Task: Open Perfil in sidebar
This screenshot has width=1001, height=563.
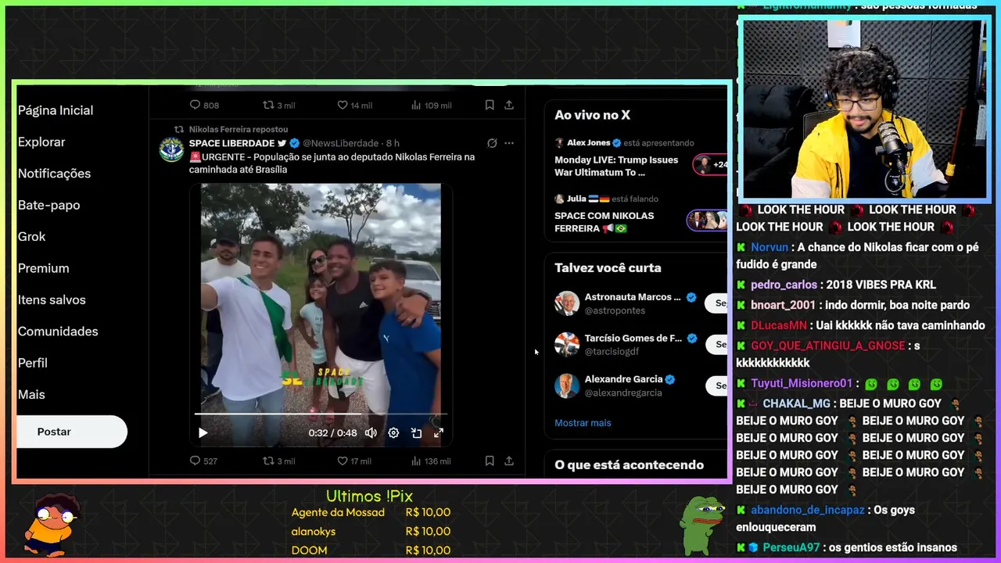Action: (33, 363)
